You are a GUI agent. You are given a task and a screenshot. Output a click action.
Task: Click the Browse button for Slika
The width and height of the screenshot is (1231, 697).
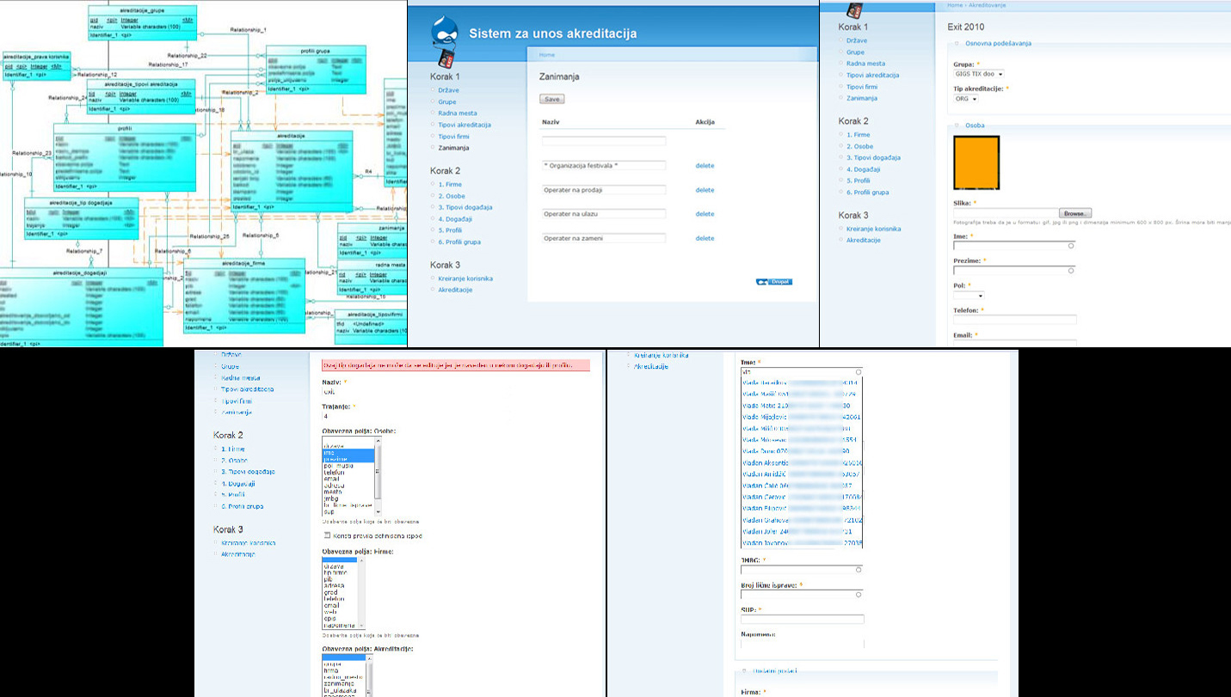pyautogui.click(x=1074, y=213)
